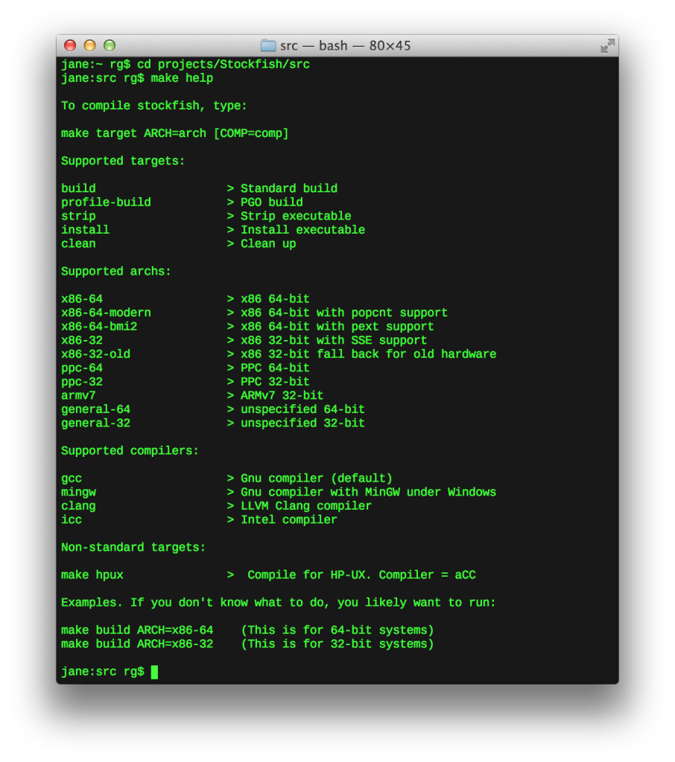Click 'Compile for HP-UX. Compiler = aCC' text

pos(361,575)
